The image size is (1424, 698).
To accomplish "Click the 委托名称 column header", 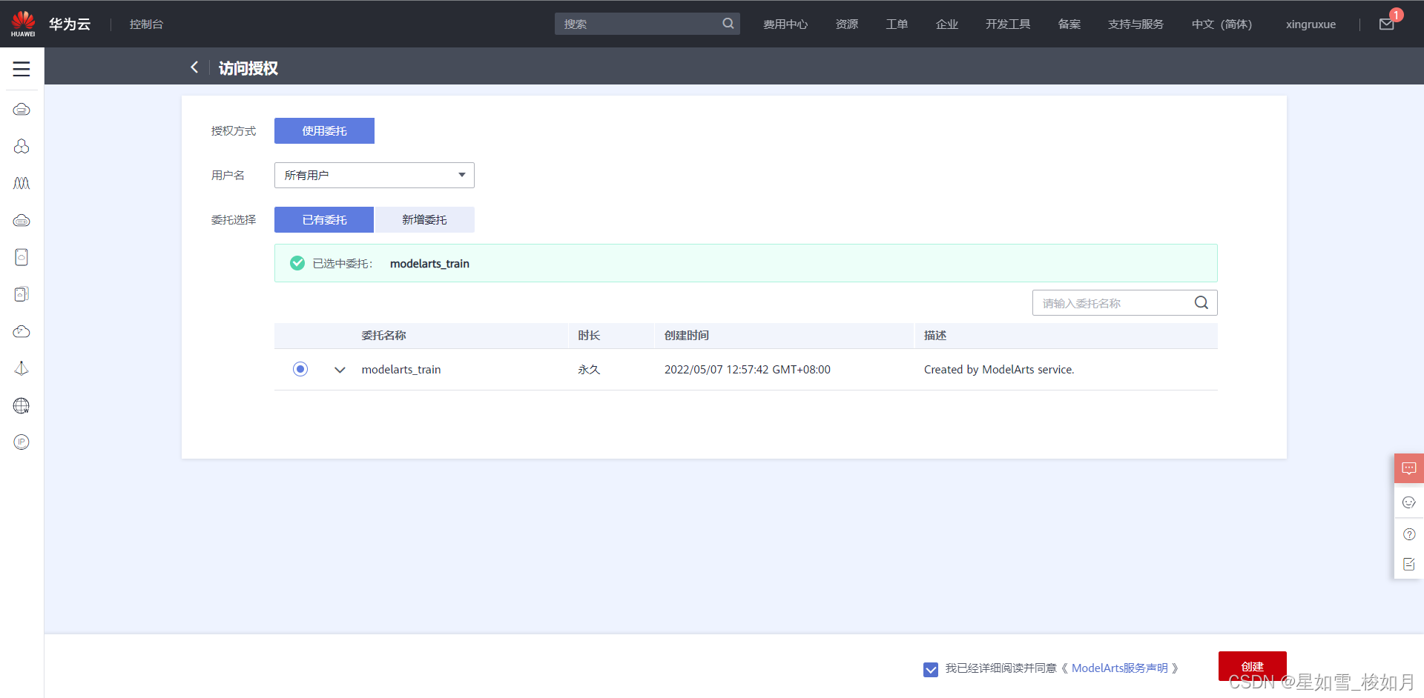I will (383, 336).
